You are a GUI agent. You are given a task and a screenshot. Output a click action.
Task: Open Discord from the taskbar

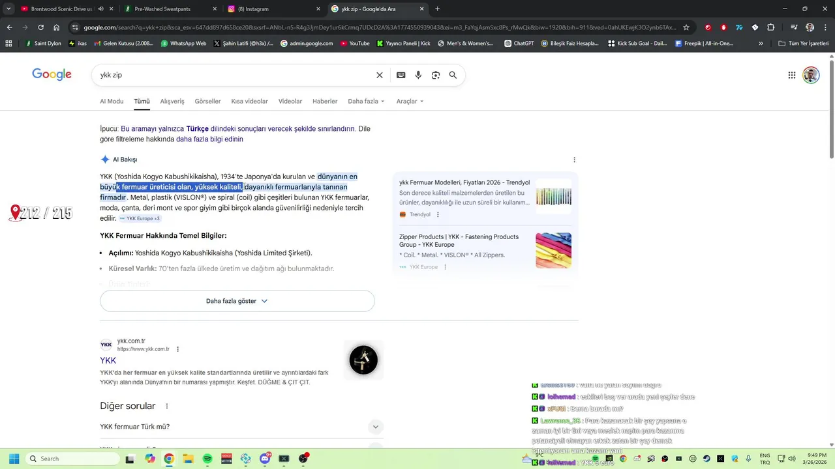coord(265,459)
